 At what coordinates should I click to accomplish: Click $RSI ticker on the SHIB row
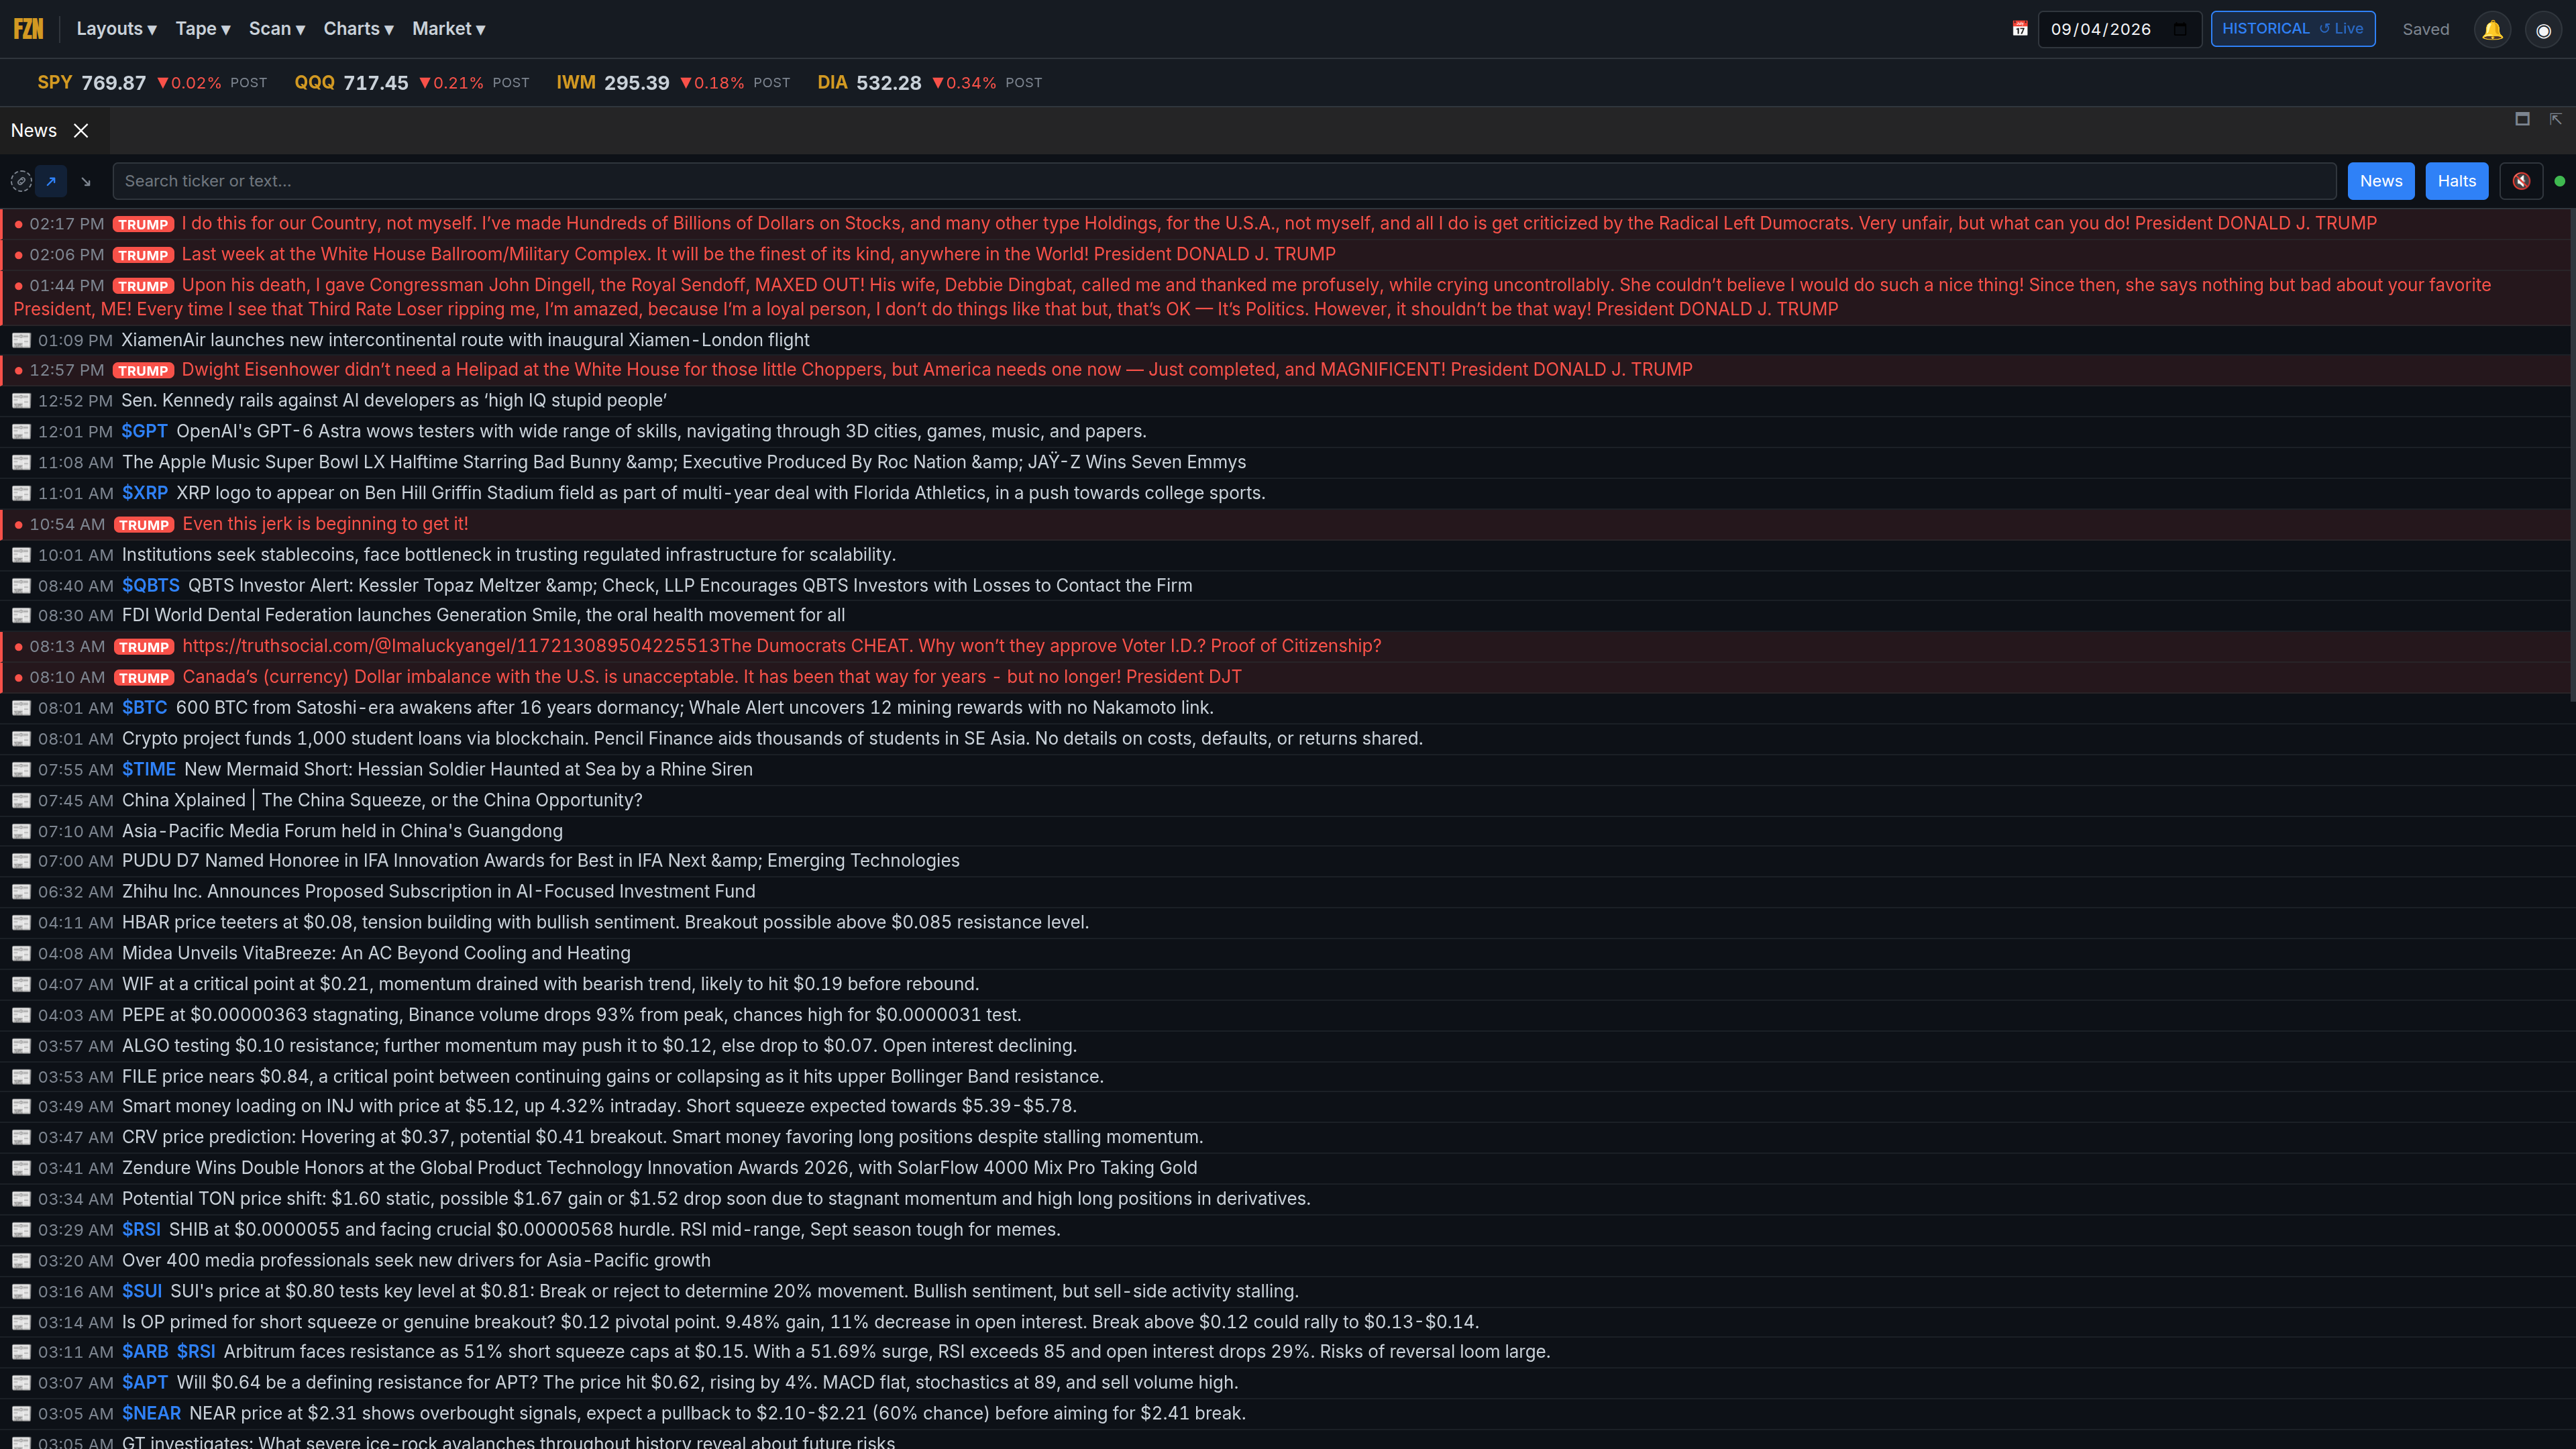[141, 1230]
